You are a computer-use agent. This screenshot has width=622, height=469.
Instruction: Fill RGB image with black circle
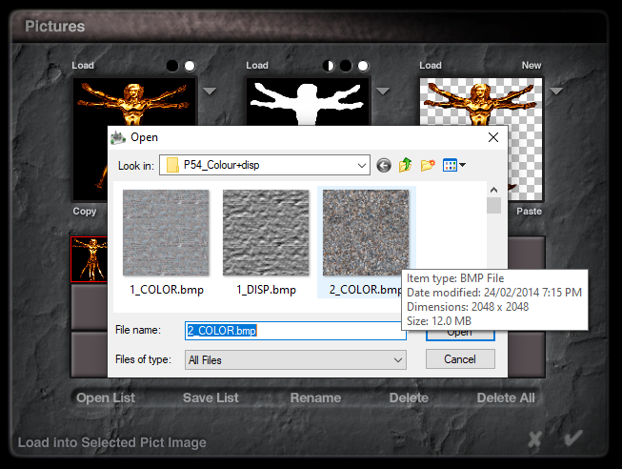[172, 66]
